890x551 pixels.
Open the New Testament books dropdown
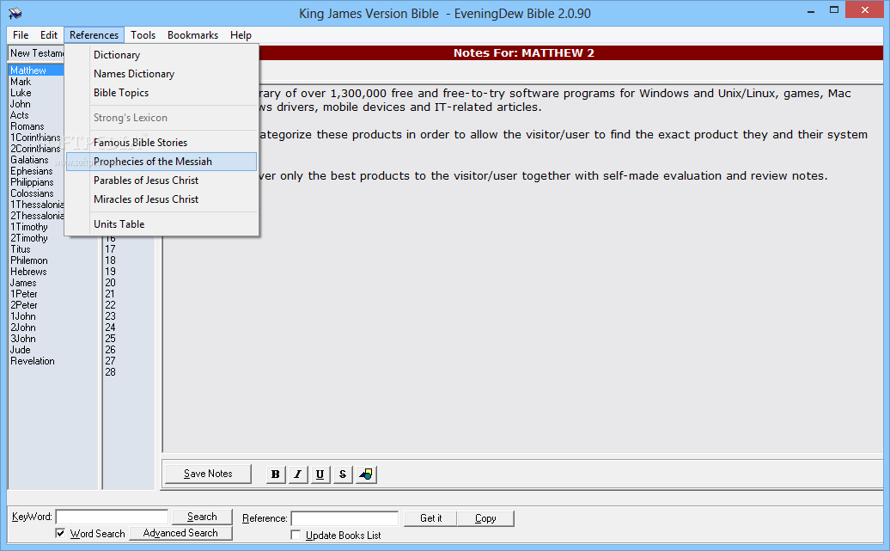point(36,52)
